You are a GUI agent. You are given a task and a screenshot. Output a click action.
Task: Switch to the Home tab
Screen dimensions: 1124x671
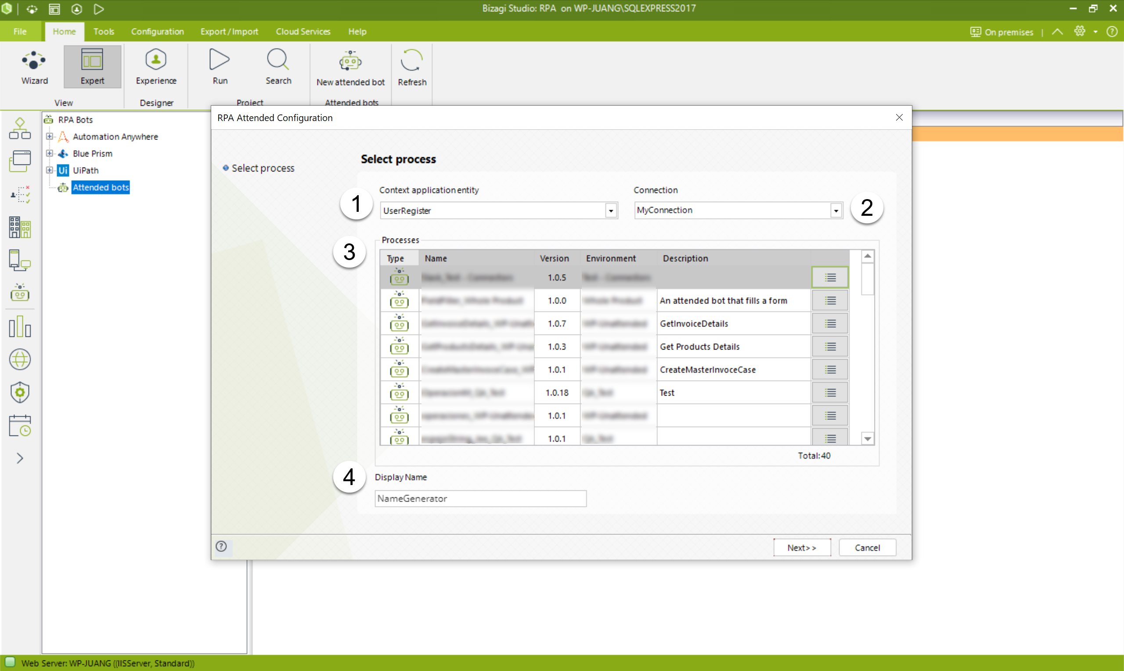coord(64,31)
